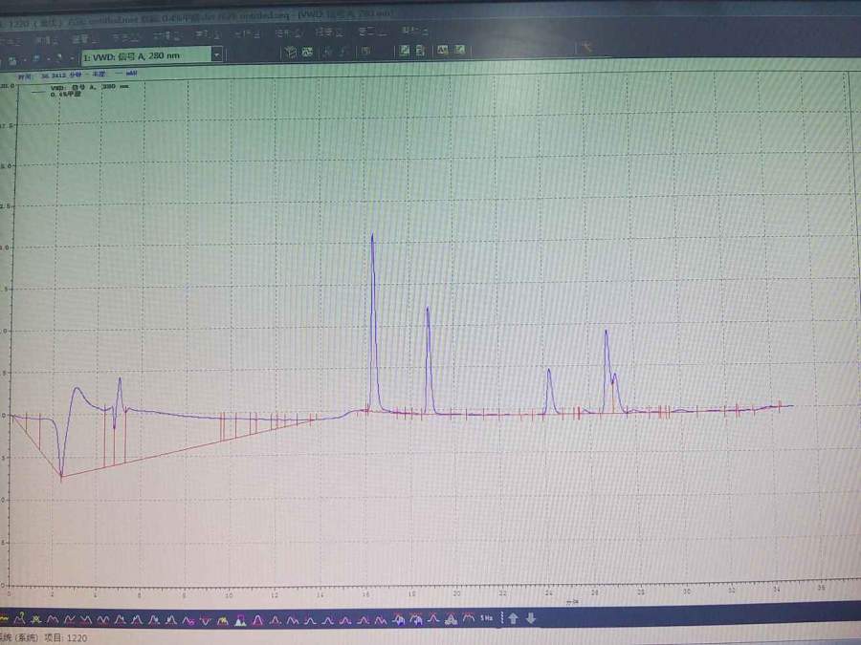This screenshot has width=861, height=645.
Task: Click the instrument cube icon right of channel dropdown
Action: coord(291,53)
